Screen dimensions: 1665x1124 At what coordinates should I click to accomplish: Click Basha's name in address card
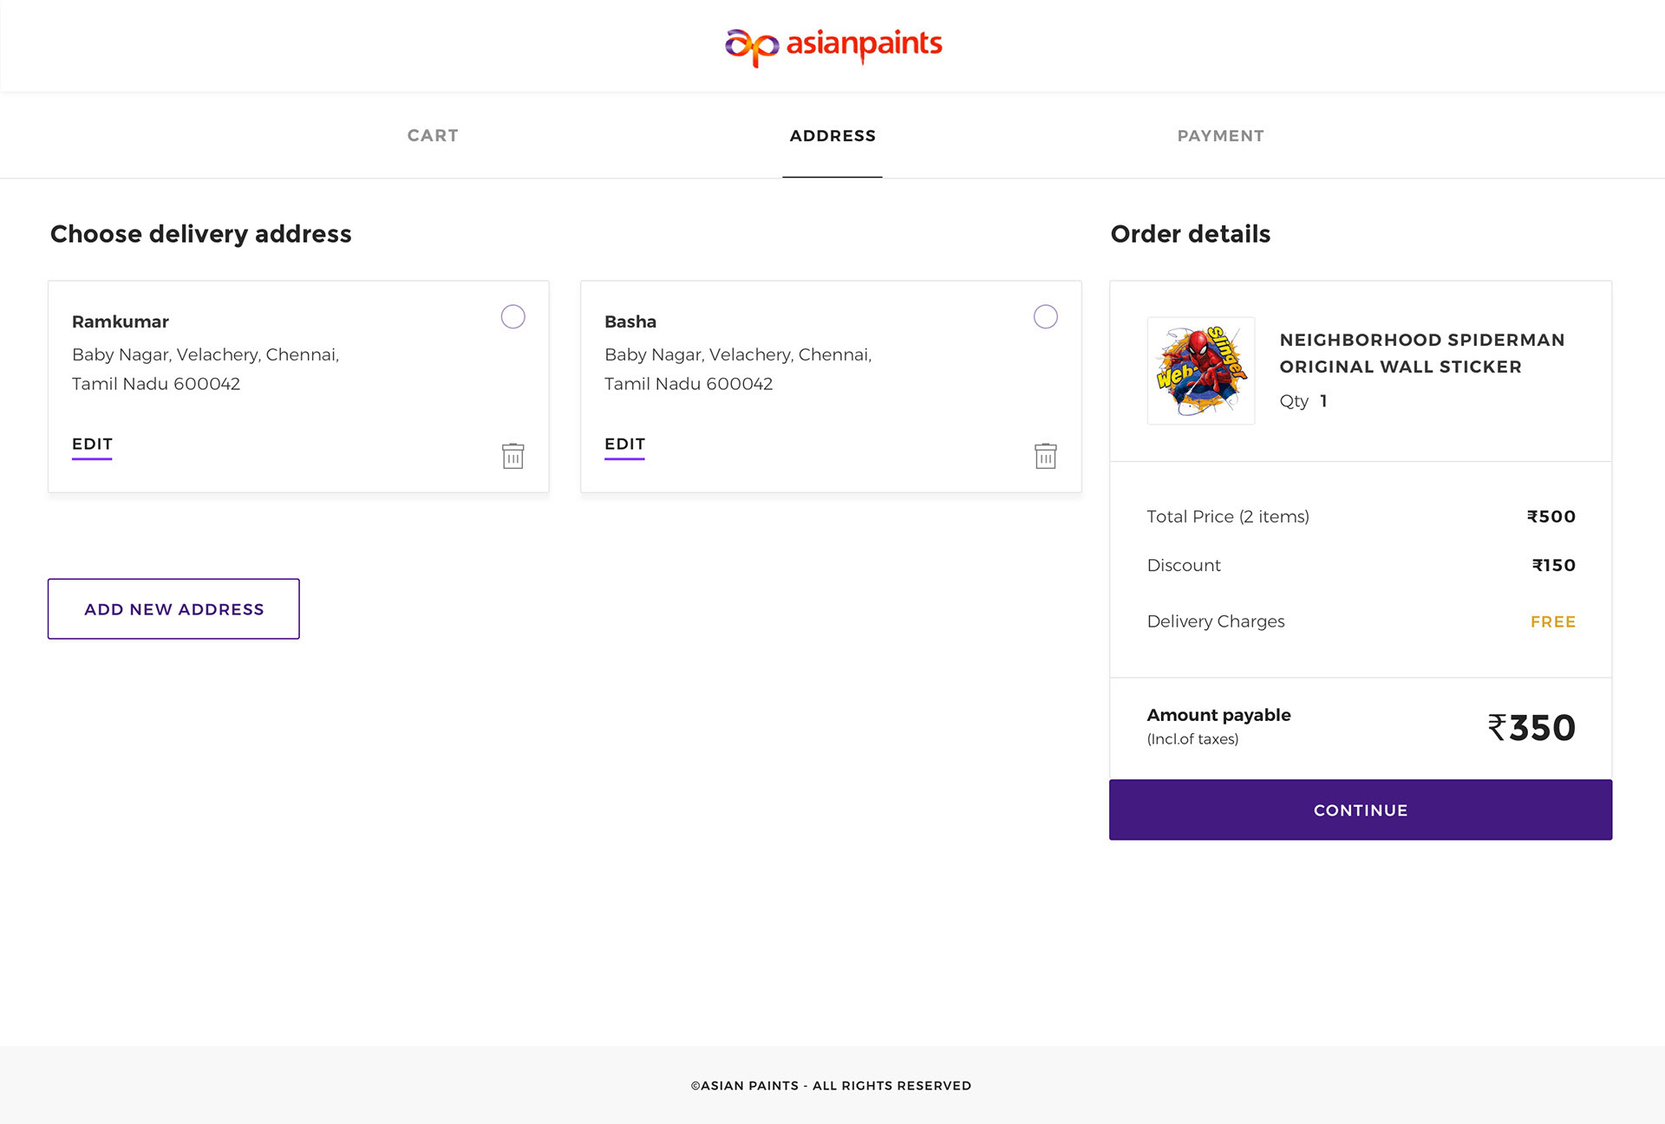tap(630, 322)
